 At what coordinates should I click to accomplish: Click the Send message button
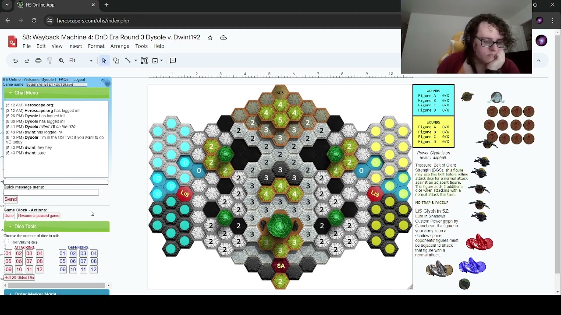[x=11, y=199]
